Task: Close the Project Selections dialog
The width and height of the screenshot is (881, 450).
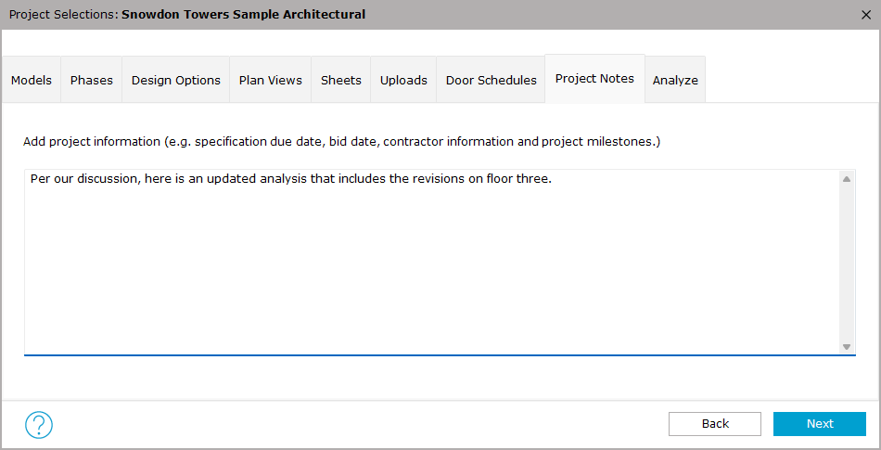Action: [x=866, y=15]
